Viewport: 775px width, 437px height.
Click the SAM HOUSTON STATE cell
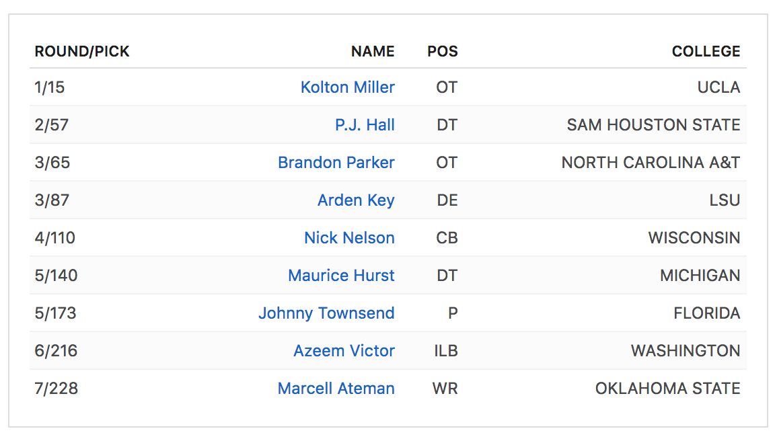click(653, 125)
